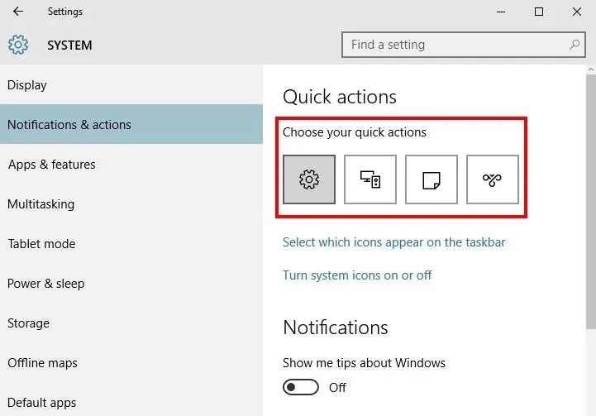Click 'Turn system icons on or off' link

click(x=357, y=275)
